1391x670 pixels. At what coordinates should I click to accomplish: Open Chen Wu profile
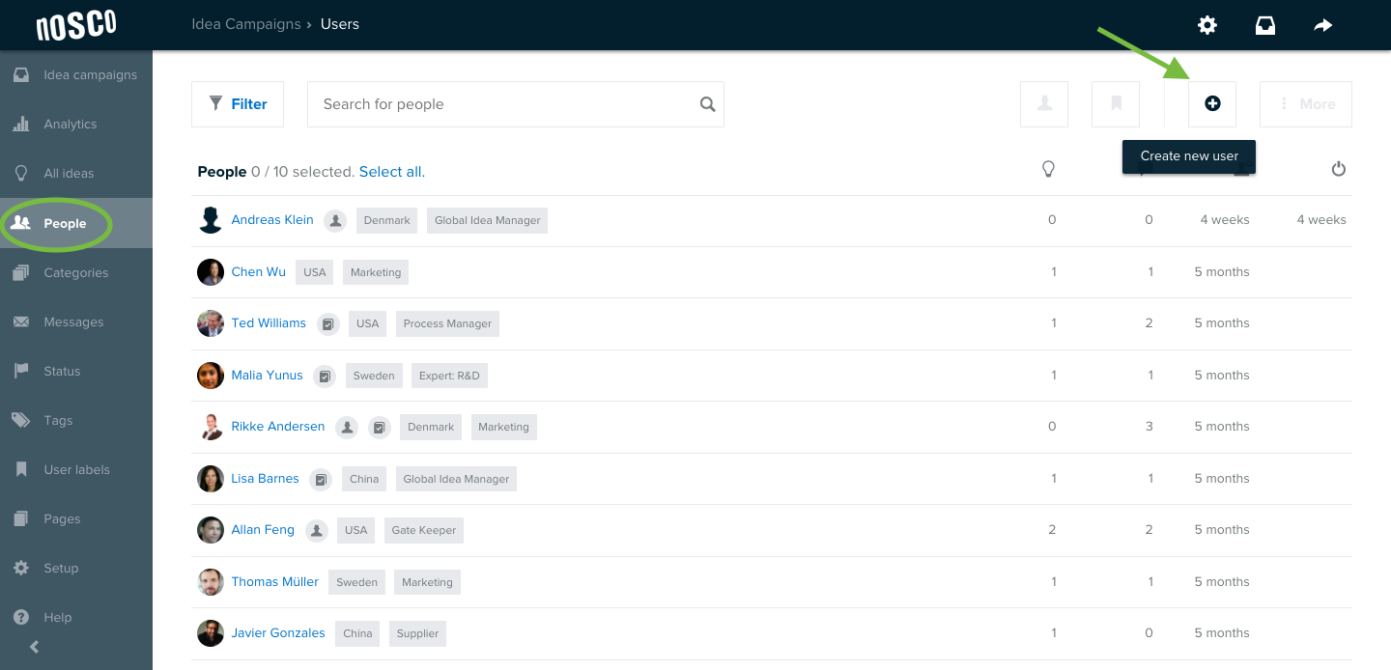pos(259,272)
